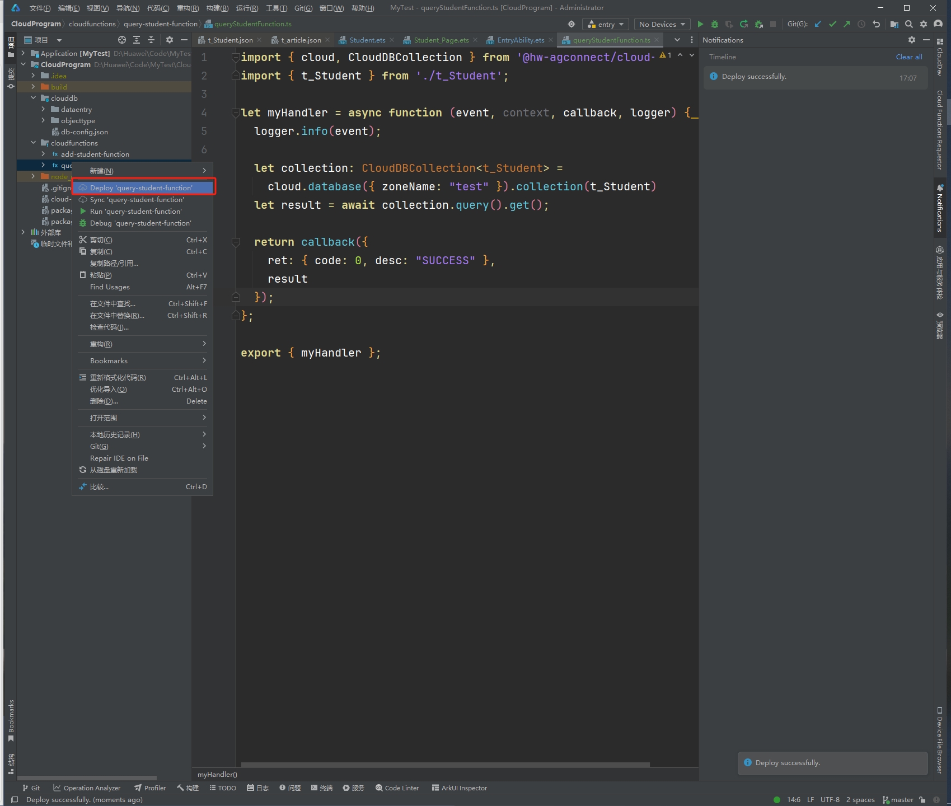This screenshot has width=951, height=806.
Task: Toggle the Cloud Functions Requestor tool window
Action: pyautogui.click(x=940, y=130)
